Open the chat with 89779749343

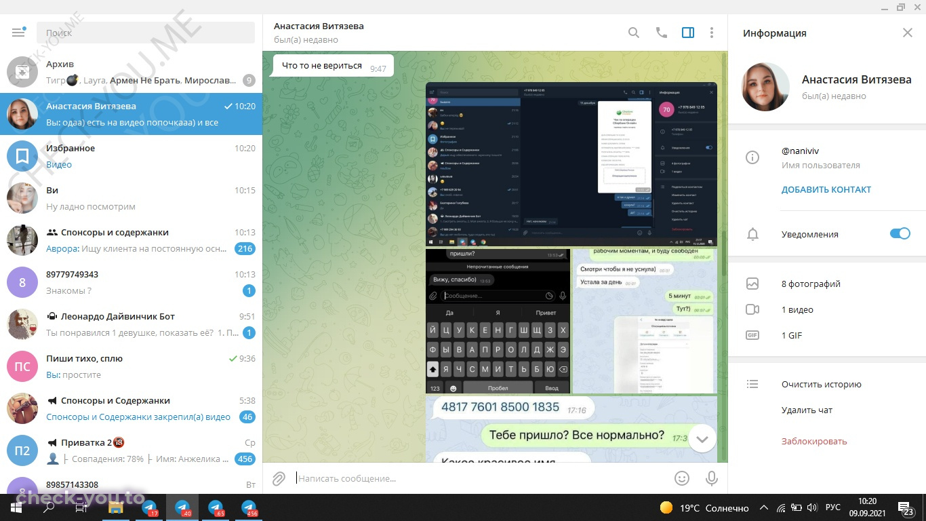coord(131,282)
